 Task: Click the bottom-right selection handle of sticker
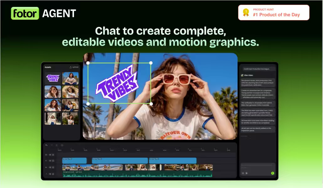click(151, 104)
